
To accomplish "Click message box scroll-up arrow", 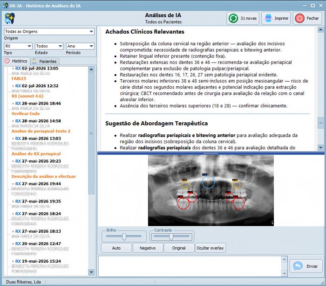I will [x=284, y=259].
